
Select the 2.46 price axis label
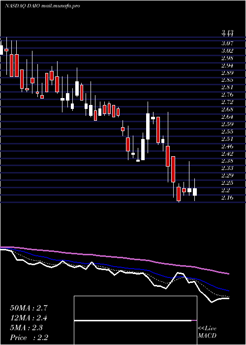pyautogui.click(x=227, y=146)
